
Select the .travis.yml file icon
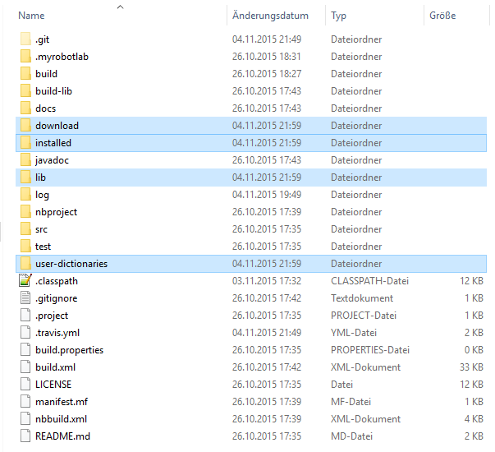coord(25,333)
